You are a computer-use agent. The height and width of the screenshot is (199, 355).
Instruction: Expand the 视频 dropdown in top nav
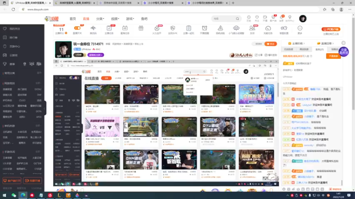pyautogui.click(x=115, y=19)
